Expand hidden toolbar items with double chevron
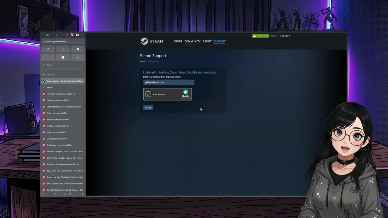The image size is (388, 218). click(82, 35)
